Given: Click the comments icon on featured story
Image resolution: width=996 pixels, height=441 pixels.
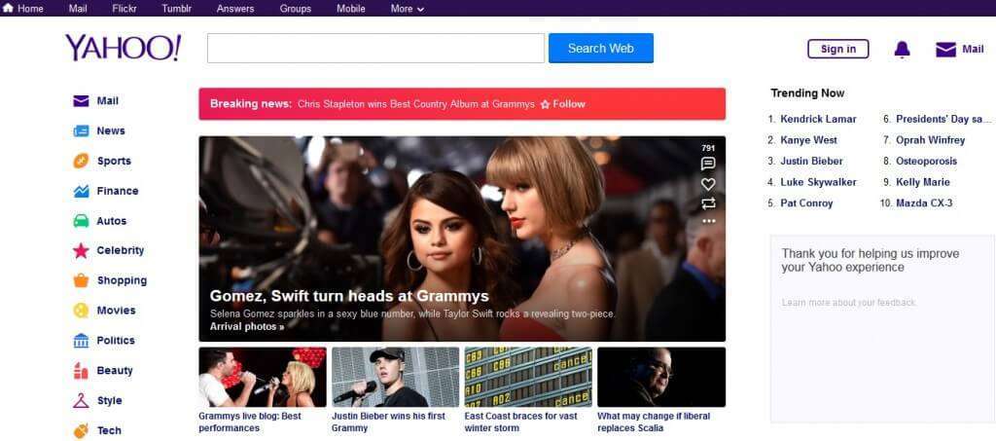Looking at the screenshot, I should point(708,164).
